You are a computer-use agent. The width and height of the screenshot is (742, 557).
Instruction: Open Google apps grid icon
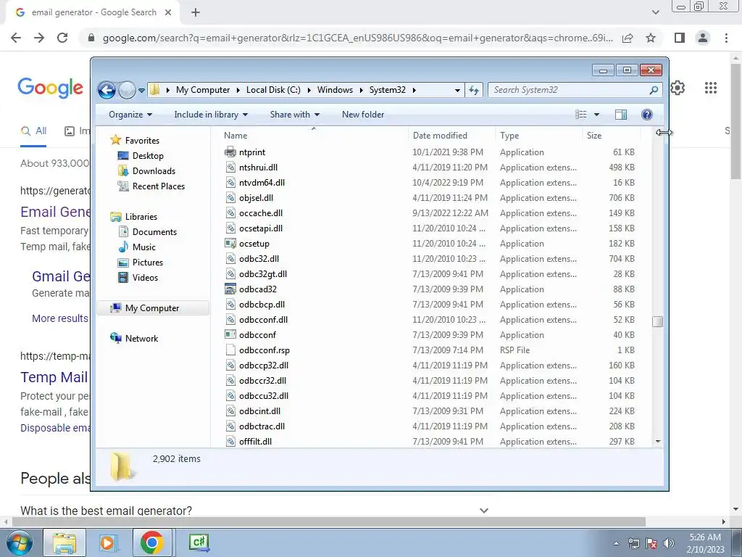[710, 88]
